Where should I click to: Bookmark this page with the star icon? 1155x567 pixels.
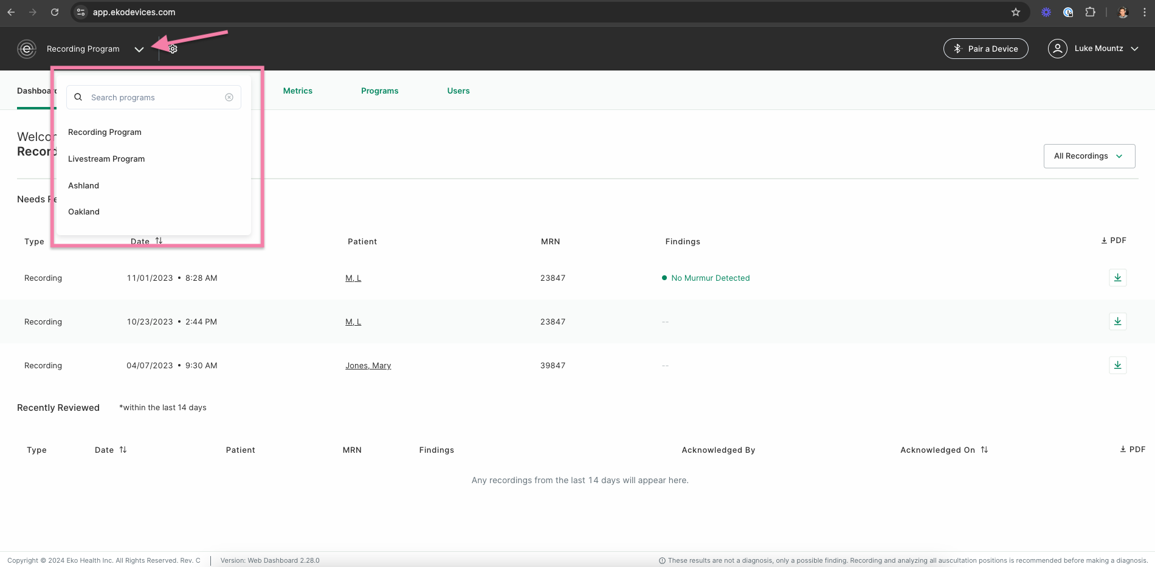point(1016,12)
